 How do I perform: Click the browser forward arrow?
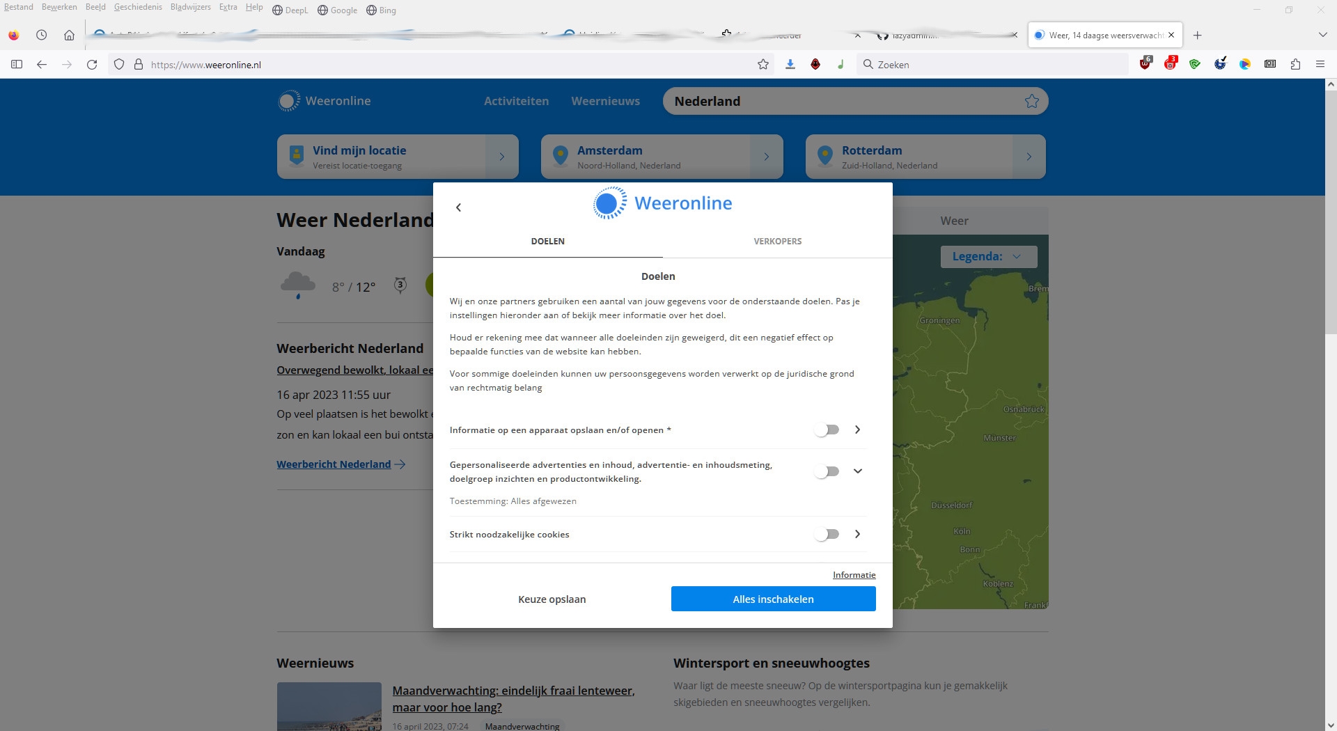click(x=67, y=65)
